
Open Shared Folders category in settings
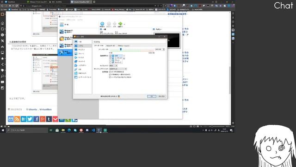(x=83, y=73)
